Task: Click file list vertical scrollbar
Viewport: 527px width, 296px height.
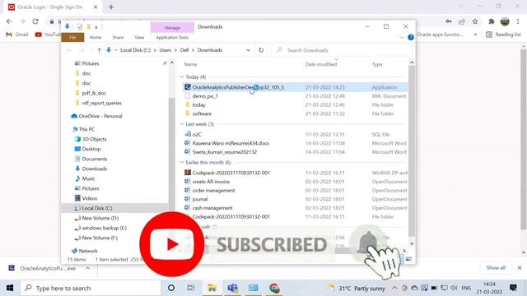Action: point(412,151)
